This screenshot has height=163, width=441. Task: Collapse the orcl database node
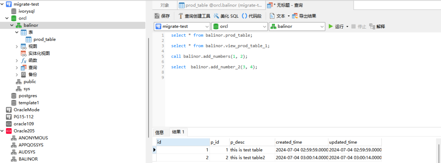(x=7, y=18)
